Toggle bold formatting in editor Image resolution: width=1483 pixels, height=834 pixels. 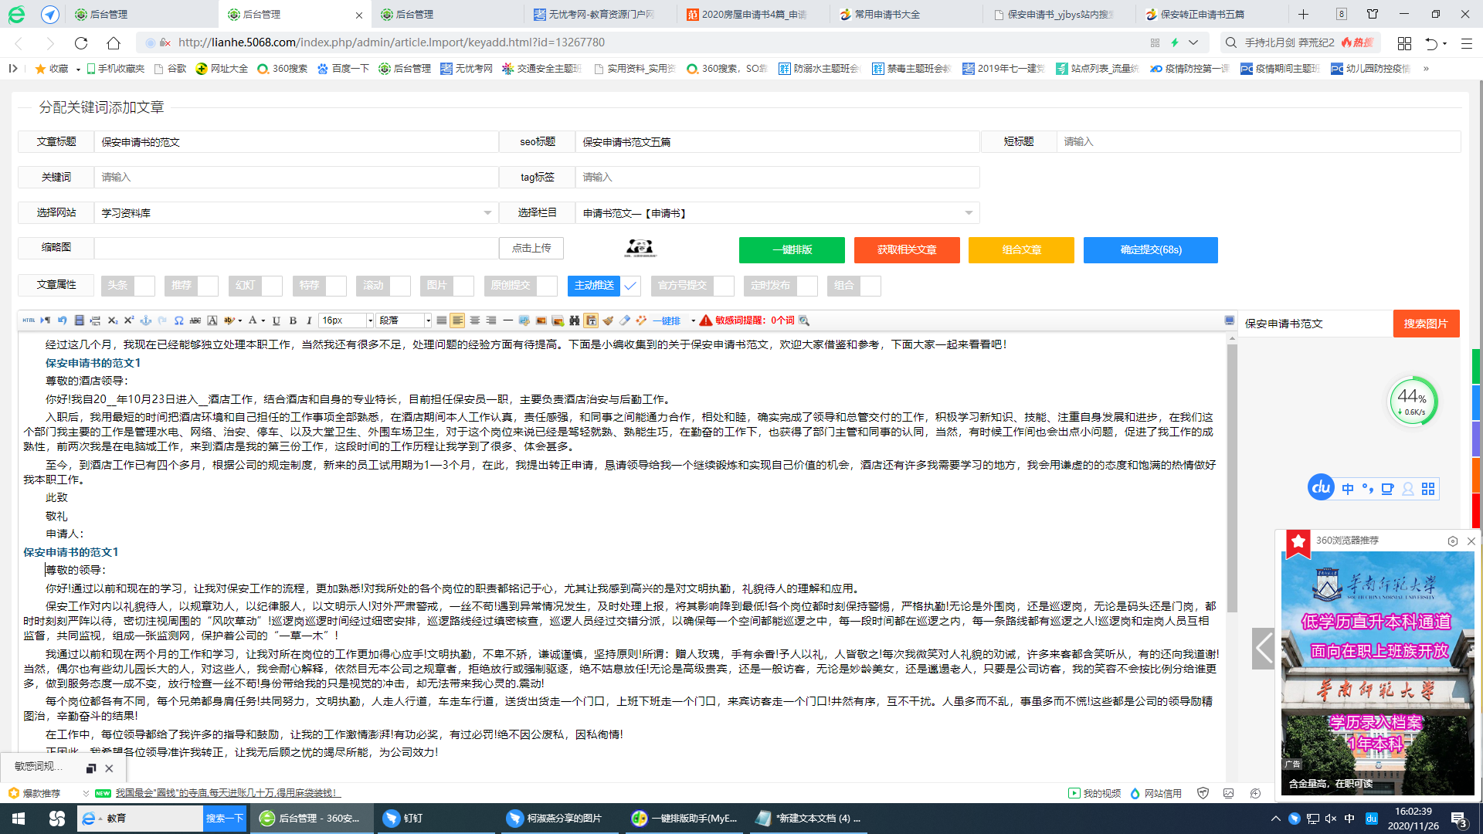(x=293, y=320)
